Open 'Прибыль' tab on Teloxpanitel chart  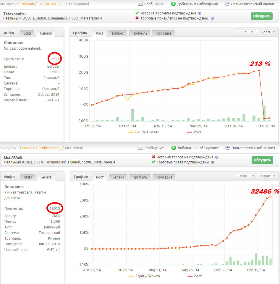[140, 33]
